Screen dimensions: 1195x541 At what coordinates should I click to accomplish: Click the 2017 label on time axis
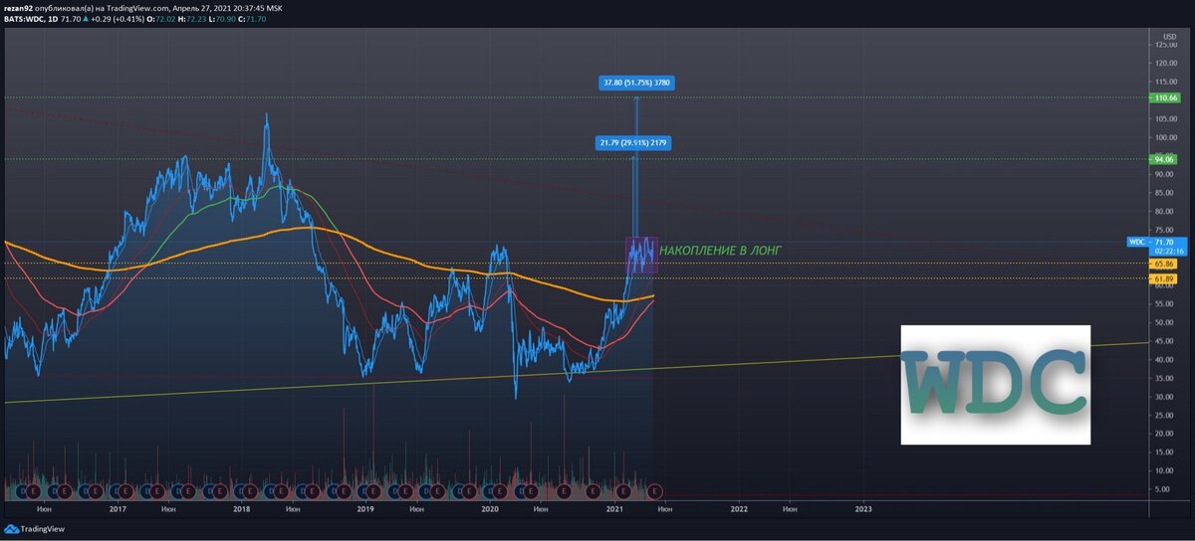[117, 508]
